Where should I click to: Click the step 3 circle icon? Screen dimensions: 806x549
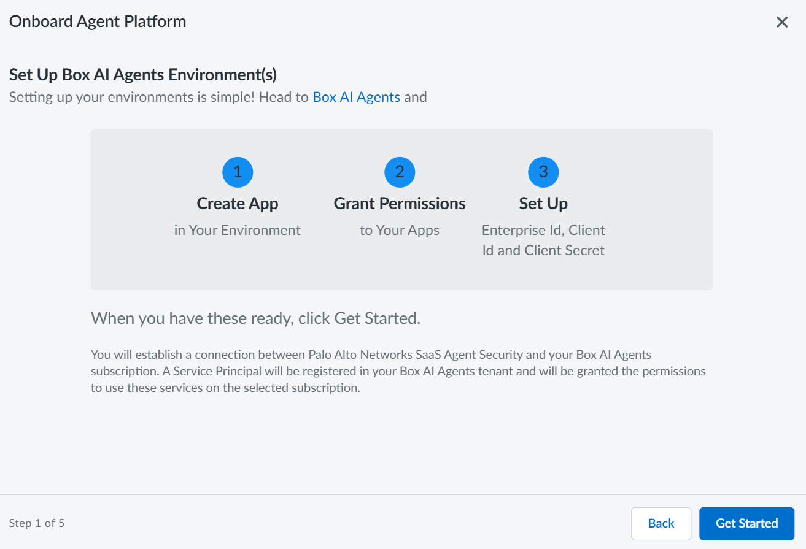543,172
